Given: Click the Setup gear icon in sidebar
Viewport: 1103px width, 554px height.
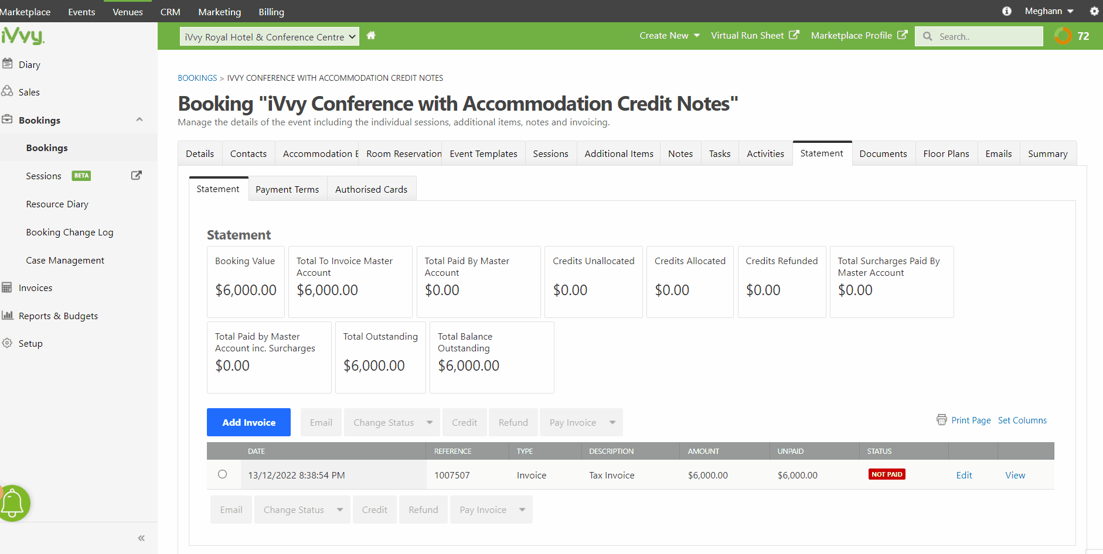Looking at the screenshot, I should click(x=7, y=343).
